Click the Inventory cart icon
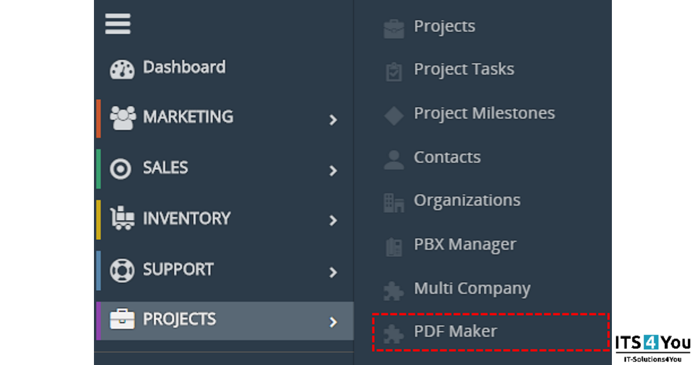696x365 pixels. (122, 219)
